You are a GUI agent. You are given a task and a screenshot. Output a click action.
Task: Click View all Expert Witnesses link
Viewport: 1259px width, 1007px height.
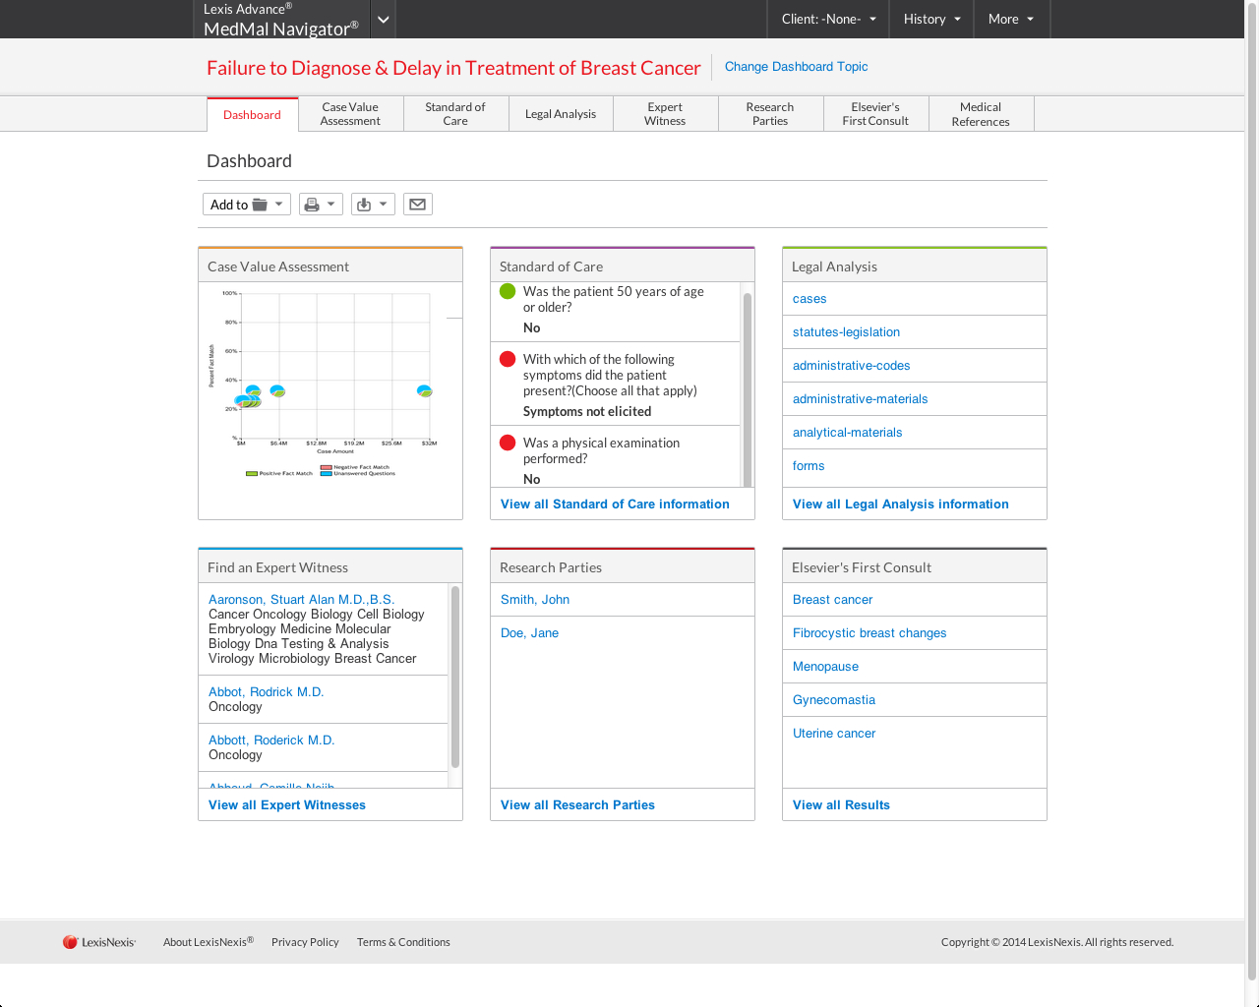click(x=287, y=804)
